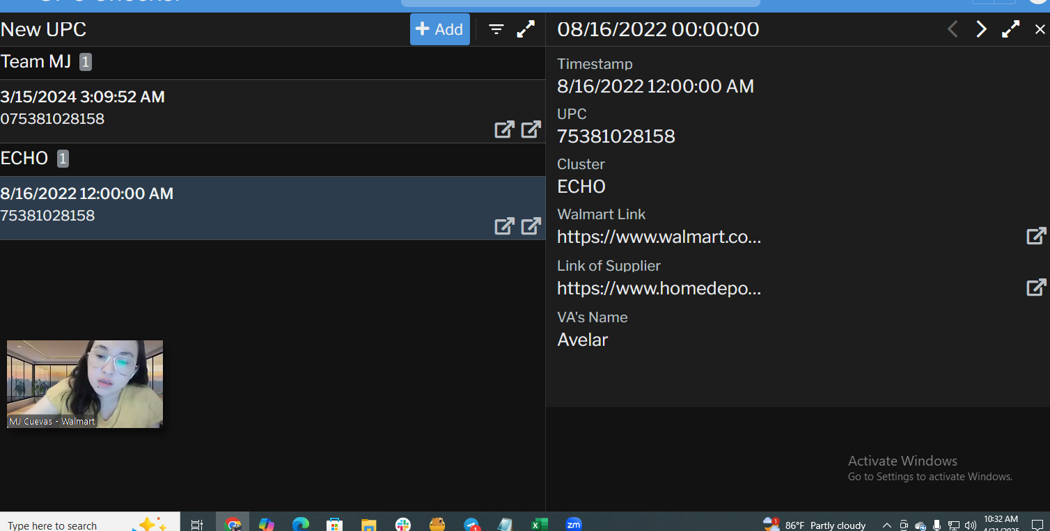The width and height of the screenshot is (1050, 531).
Task: Expand the New UPC list panel
Action: coord(526,29)
